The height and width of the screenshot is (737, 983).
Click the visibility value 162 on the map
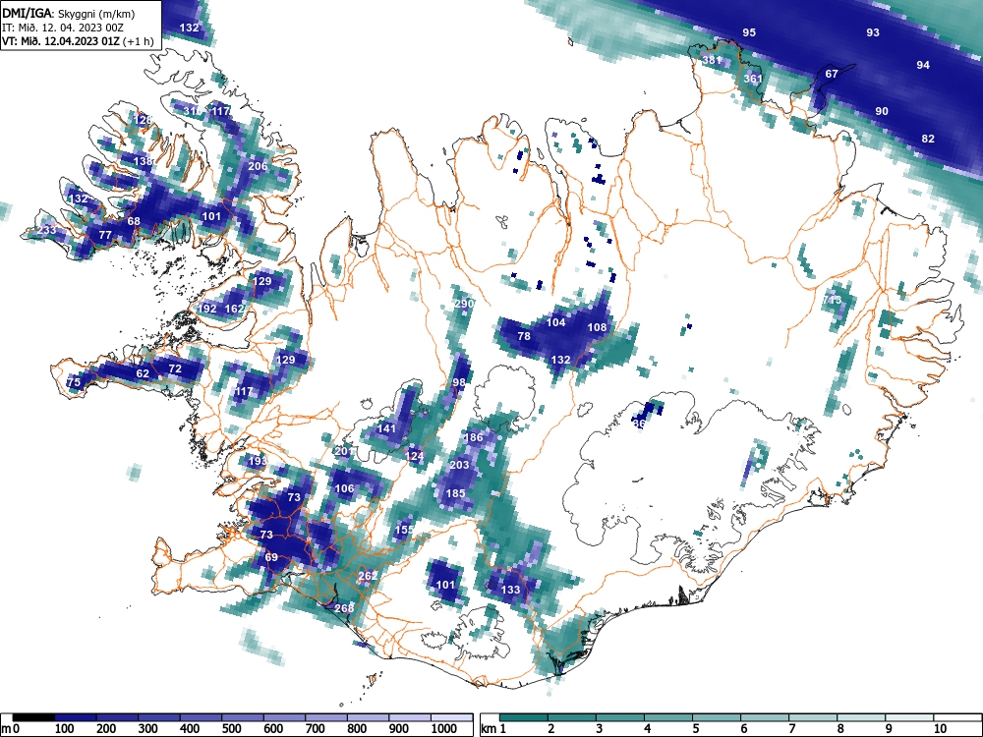tap(234, 309)
